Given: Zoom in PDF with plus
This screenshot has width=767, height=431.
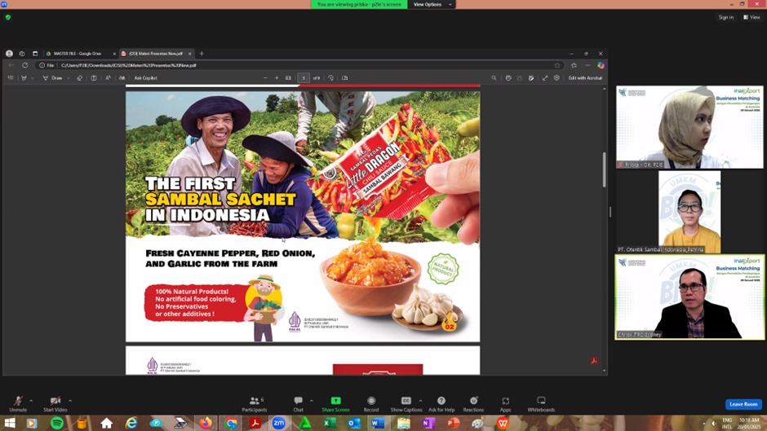Looking at the screenshot, I should [x=277, y=77].
